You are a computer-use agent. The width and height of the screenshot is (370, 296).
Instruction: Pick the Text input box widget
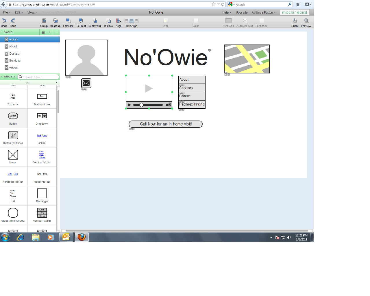(x=42, y=99)
